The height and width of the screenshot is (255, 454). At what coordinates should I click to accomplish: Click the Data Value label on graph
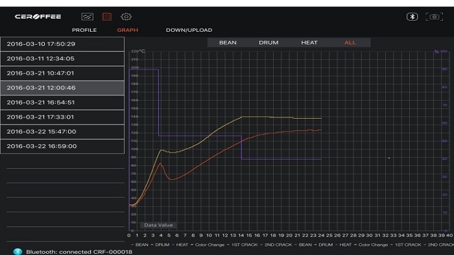tap(158, 225)
